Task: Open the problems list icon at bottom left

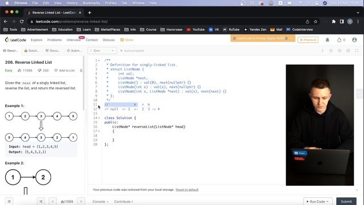Action: 9,201
